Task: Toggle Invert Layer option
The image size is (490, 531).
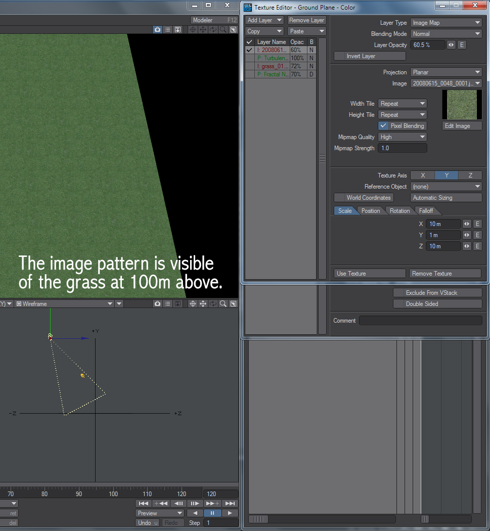Action: 370,56
